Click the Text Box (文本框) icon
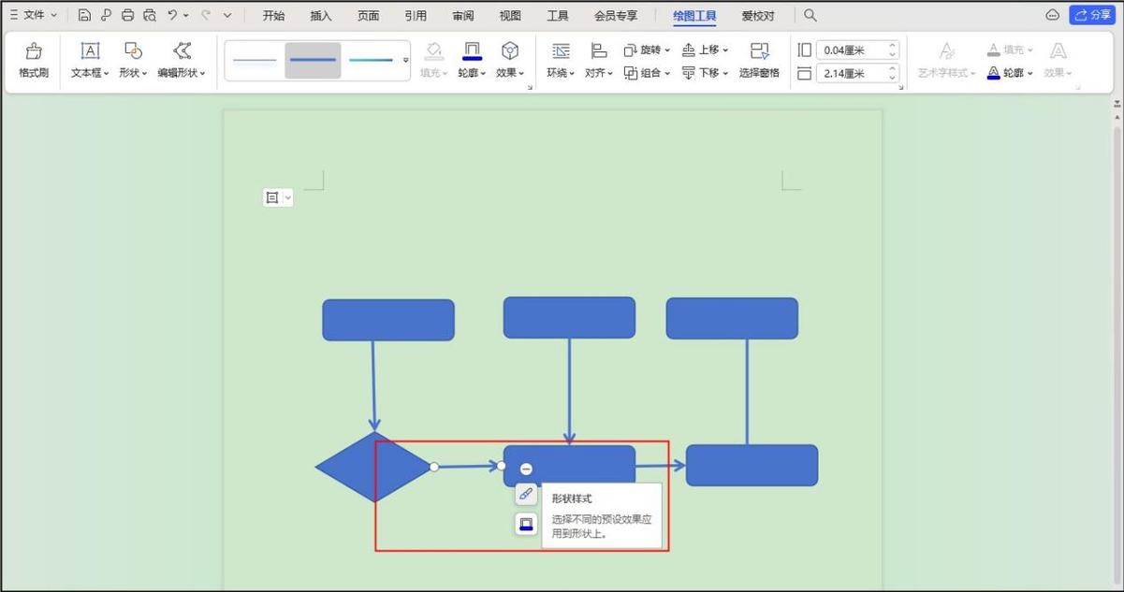 pos(90,51)
